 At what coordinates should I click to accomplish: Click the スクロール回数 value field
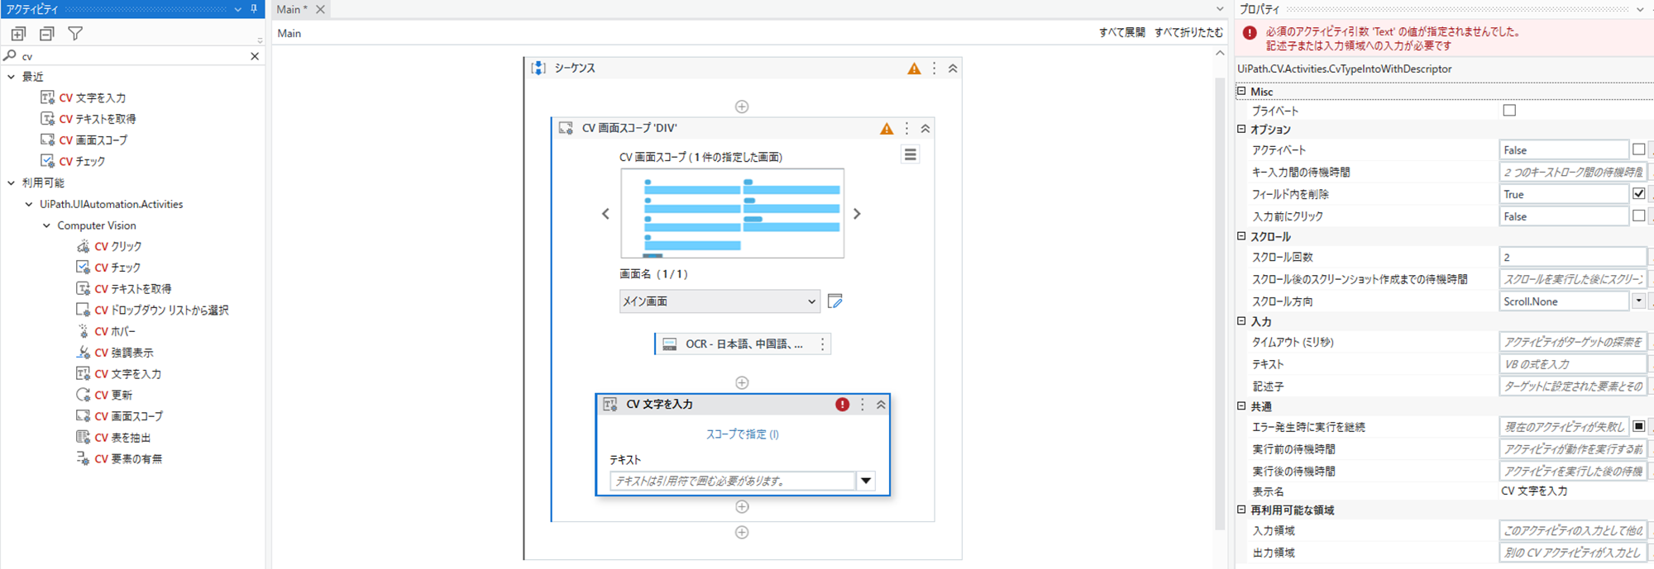tap(1572, 257)
